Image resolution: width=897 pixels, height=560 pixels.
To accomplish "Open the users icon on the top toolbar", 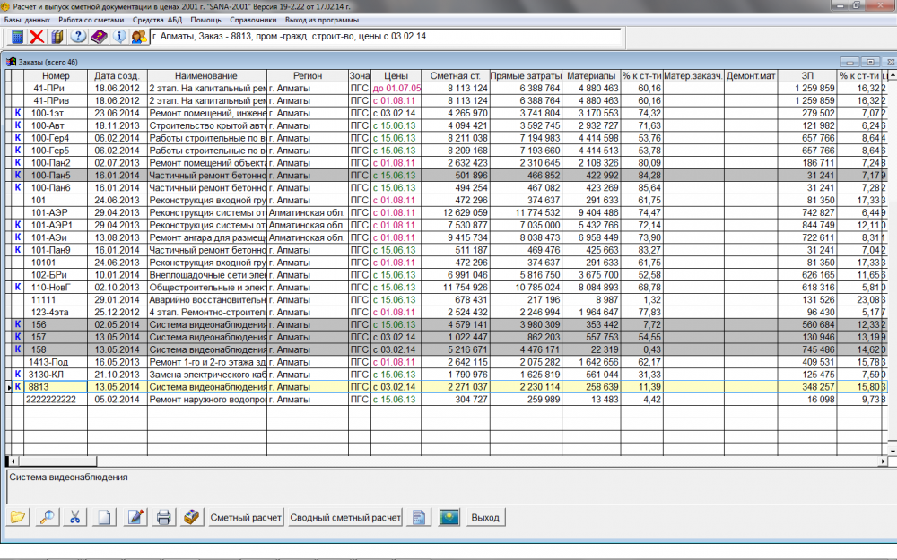I will pos(139,37).
